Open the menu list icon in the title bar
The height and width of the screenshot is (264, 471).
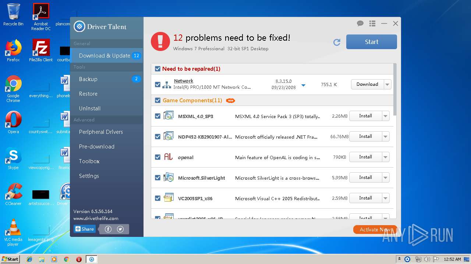[x=372, y=23]
